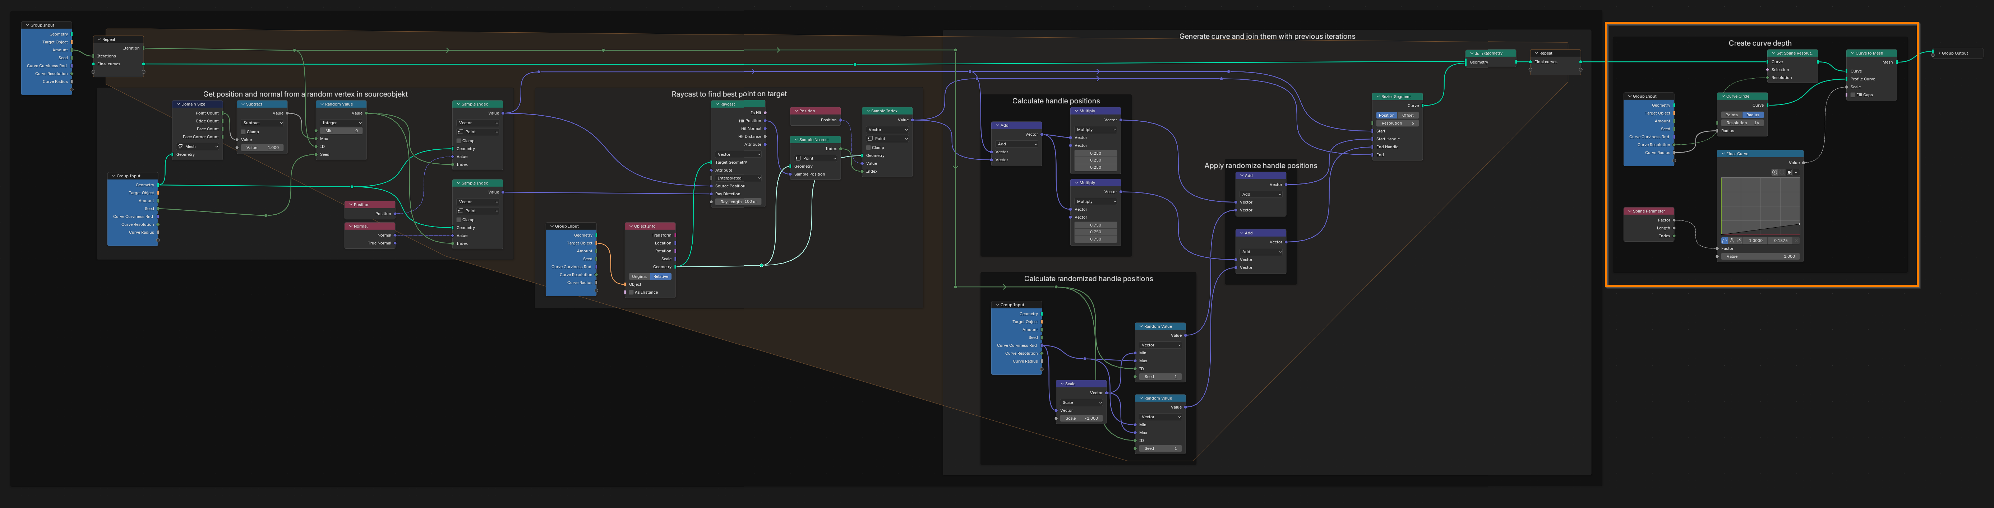Delete selected Float Curve point X icon
The width and height of the screenshot is (1994, 508).
1797,241
